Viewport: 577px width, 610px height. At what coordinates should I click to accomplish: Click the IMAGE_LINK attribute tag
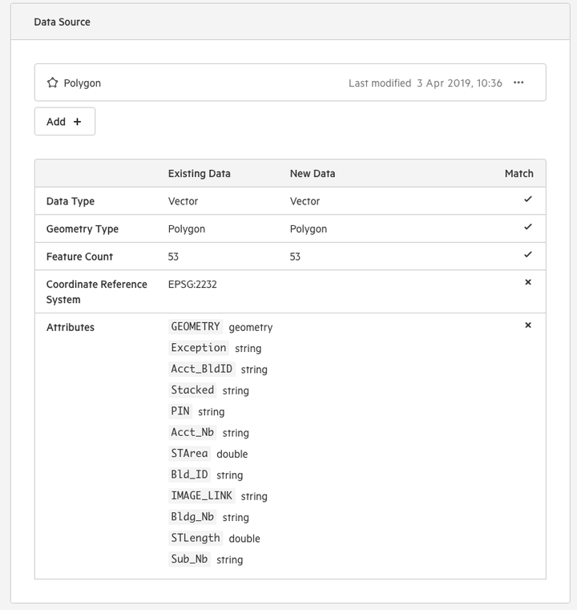[202, 495]
